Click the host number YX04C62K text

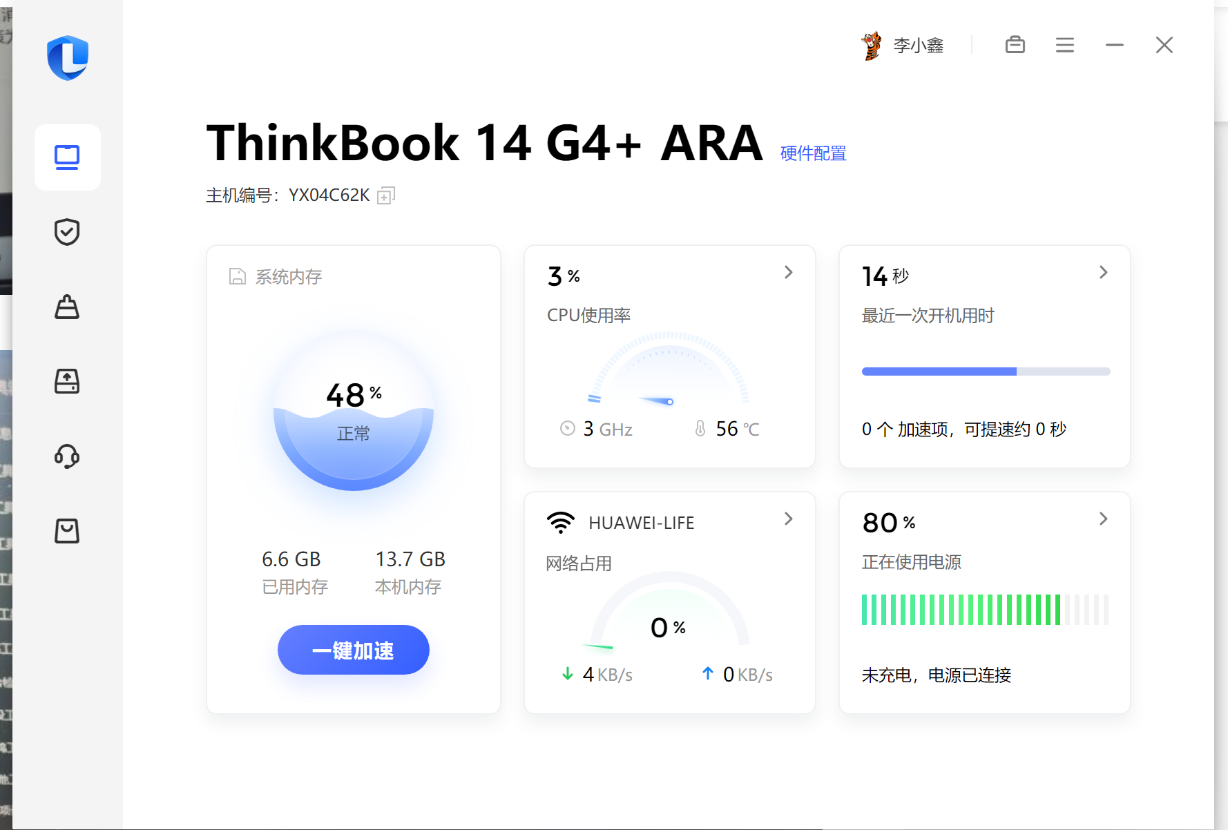click(x=329, y=195)
